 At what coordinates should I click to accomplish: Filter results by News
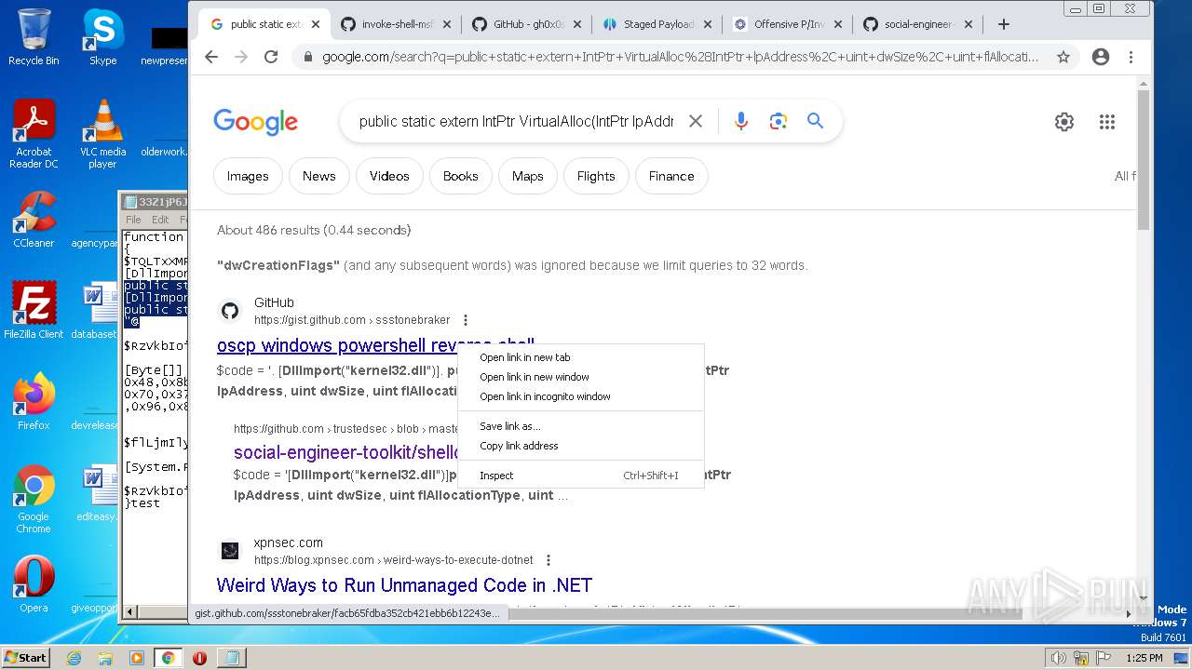point(318,176)
